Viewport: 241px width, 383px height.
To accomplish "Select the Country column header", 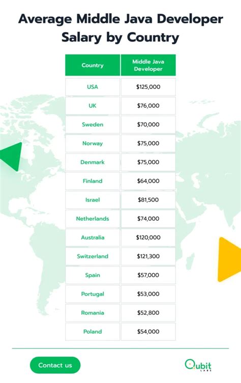I will (93, 65).
